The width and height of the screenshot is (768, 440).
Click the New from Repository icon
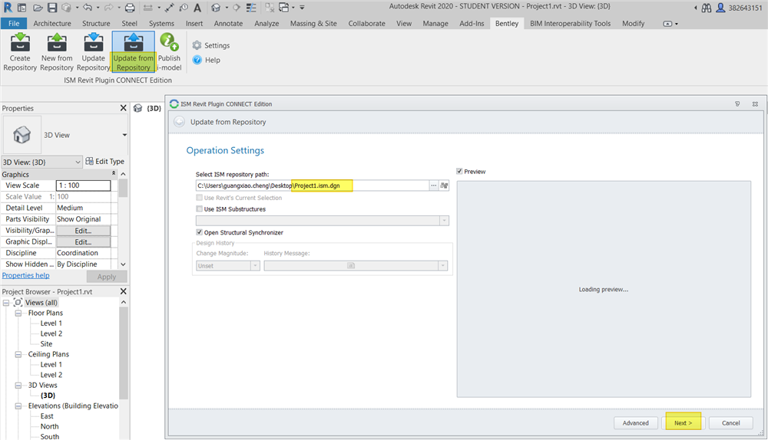pos(57,43)
